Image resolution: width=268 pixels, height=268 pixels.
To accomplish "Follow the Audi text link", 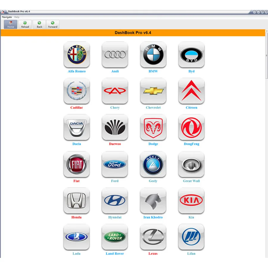I will (115, 71).
